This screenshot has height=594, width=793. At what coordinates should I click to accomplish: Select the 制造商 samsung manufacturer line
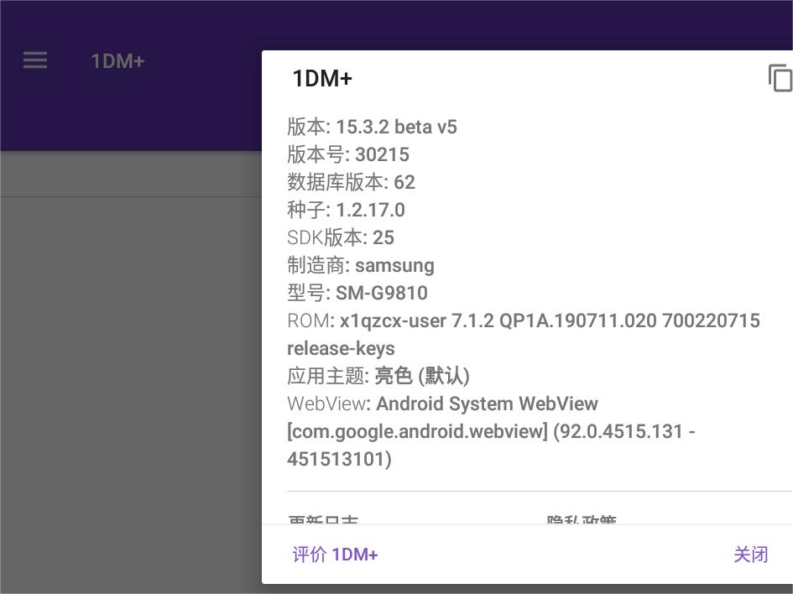pyautogui.click(x=361, y=265)
